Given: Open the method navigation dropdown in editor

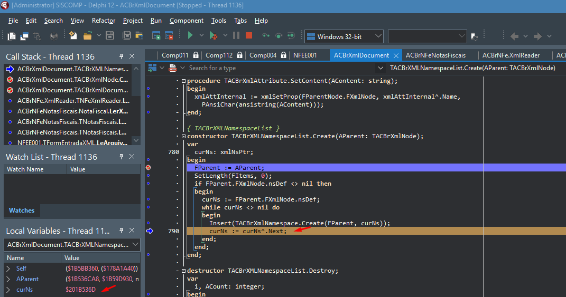Looking at the screenshot, I should 380,68.
